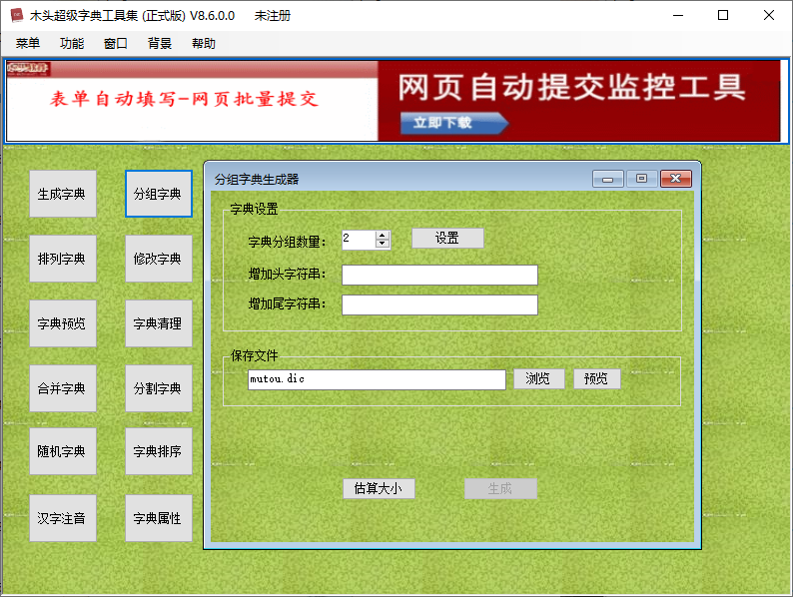The image size is (793, 597).
Task: Open the 菜单 menu
Action: [x=28, y=43]
